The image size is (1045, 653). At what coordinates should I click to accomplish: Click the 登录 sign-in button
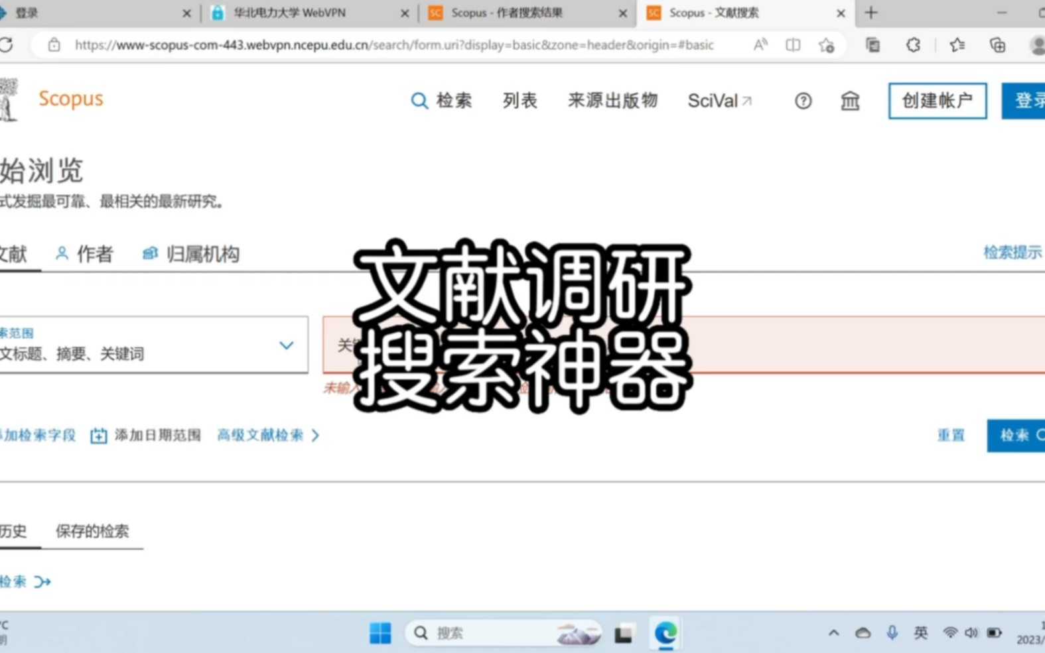[x=1024, y=101]
